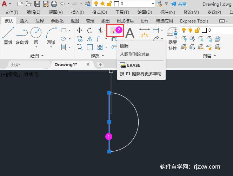
Task: Open the 修改(M) menu
Action: (x=191, y=12)
